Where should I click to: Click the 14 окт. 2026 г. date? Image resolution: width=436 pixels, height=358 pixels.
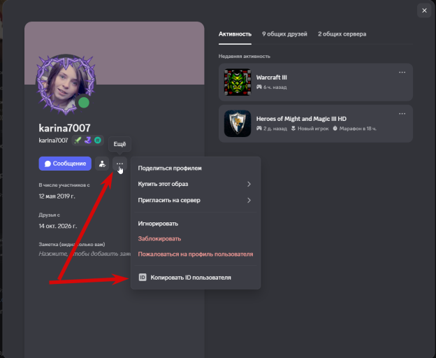click(58, 226)
